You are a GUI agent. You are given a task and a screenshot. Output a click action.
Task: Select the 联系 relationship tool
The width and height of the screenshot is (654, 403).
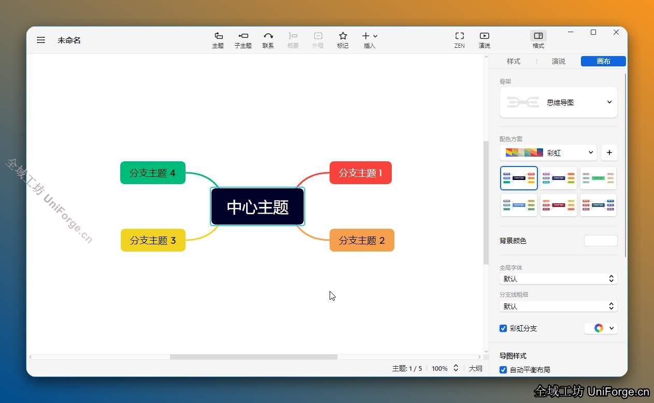(268, 40)
